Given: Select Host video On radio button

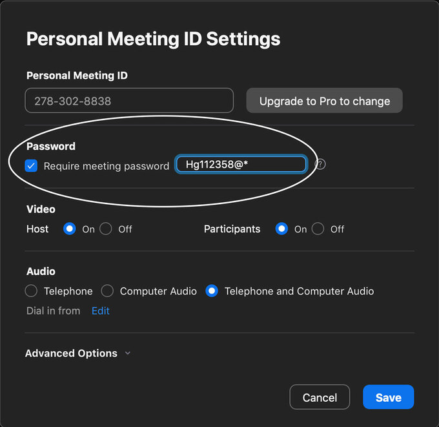Looking at the screenshot, I should pyautogui.click(x=70, y=229).
